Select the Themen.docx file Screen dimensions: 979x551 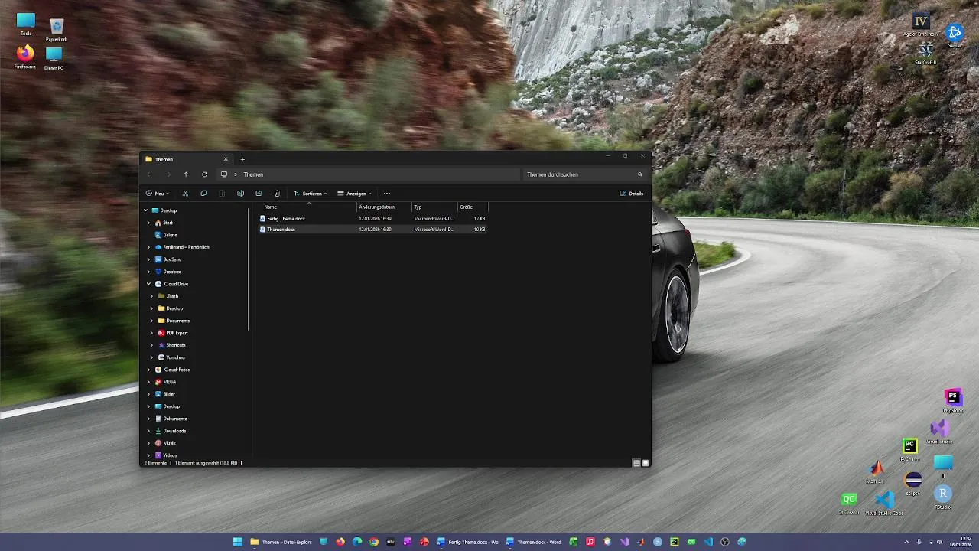[372, 229]
